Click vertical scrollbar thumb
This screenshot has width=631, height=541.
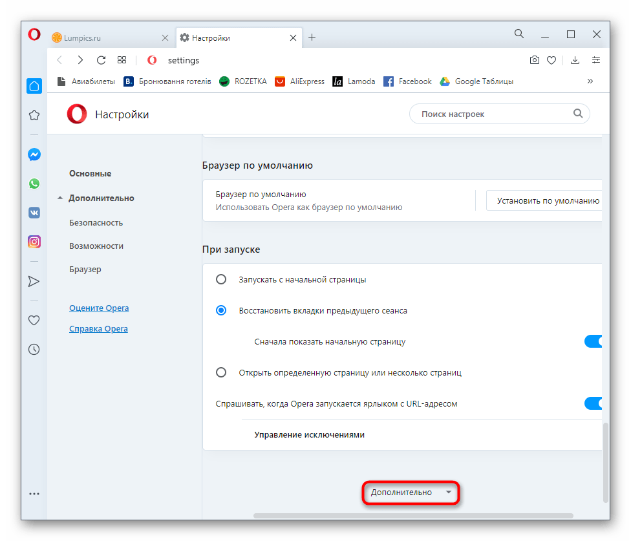click(x=605, y=463)
